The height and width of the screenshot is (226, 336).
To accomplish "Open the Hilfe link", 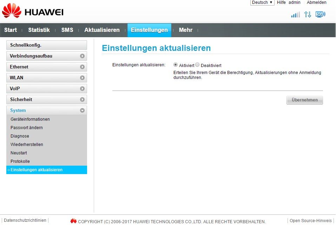I will (x=281, y=2).
